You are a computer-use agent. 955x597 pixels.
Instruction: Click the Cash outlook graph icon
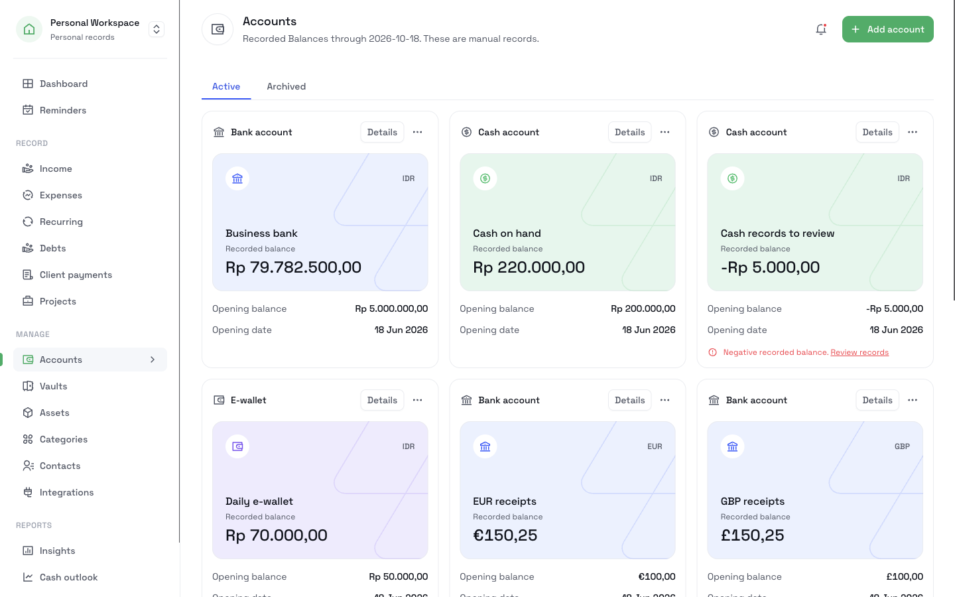[28, 577]
